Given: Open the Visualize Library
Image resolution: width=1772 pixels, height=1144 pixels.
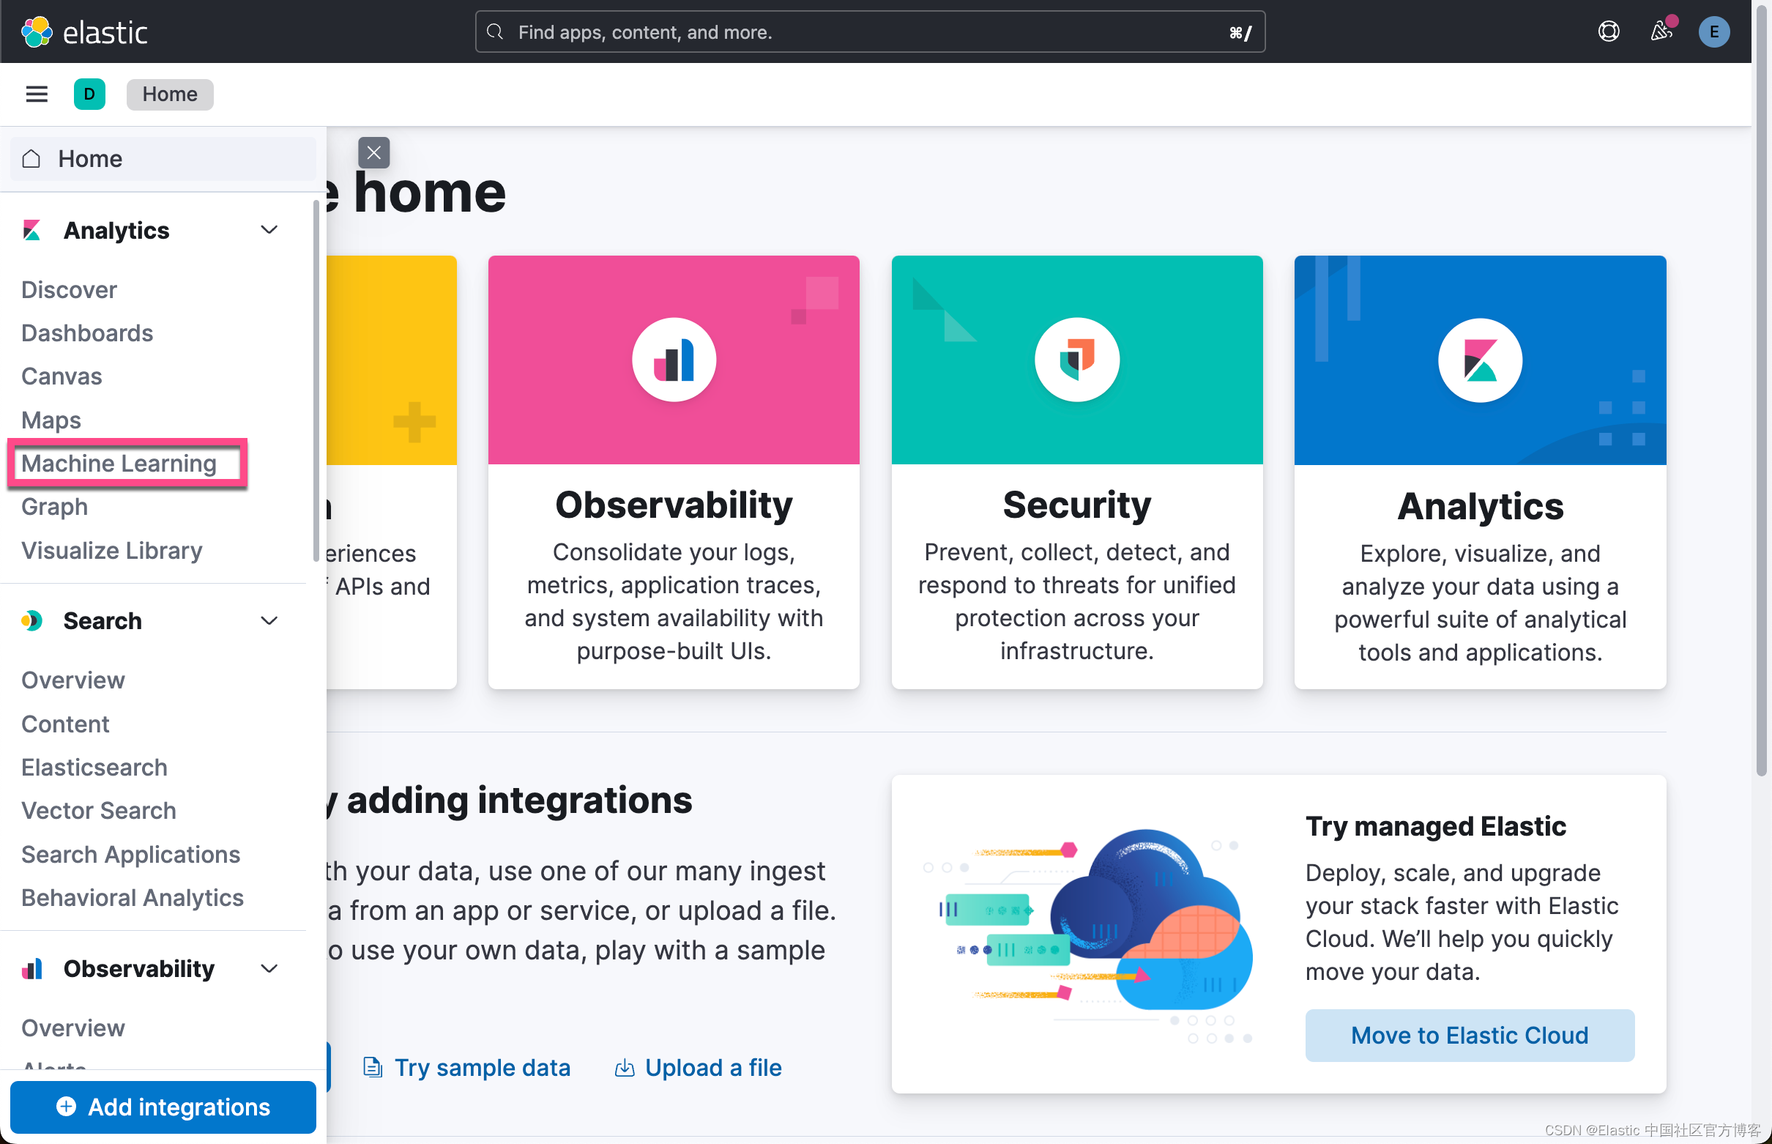Looking at the screenshot, I should click(x=111, y=550).
